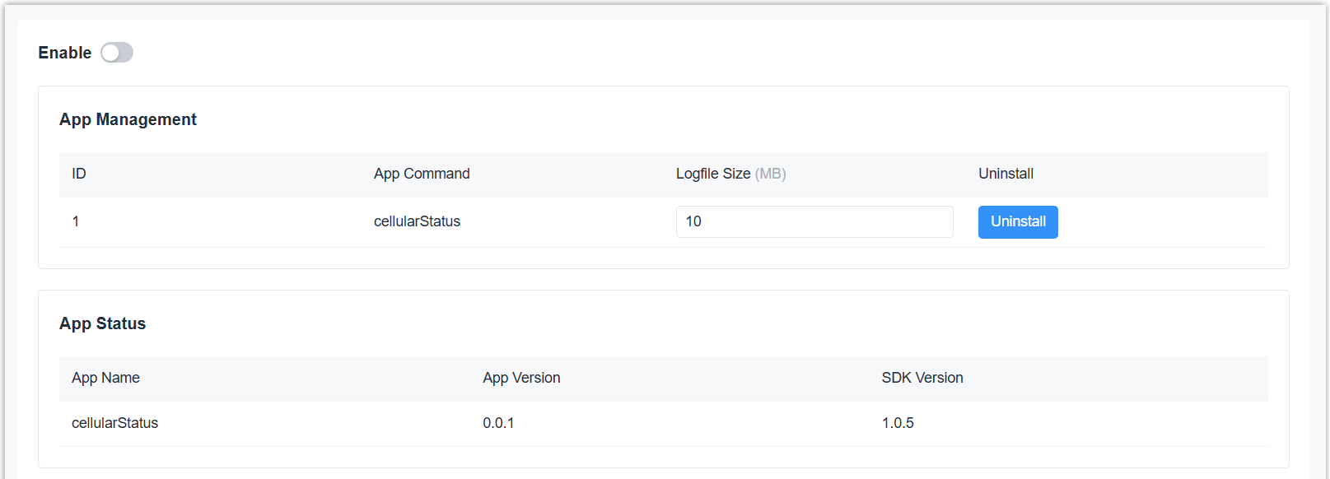Click the App Name column header
The height and width of the screenshot is (479, 1330).
[x=105, y=378]
